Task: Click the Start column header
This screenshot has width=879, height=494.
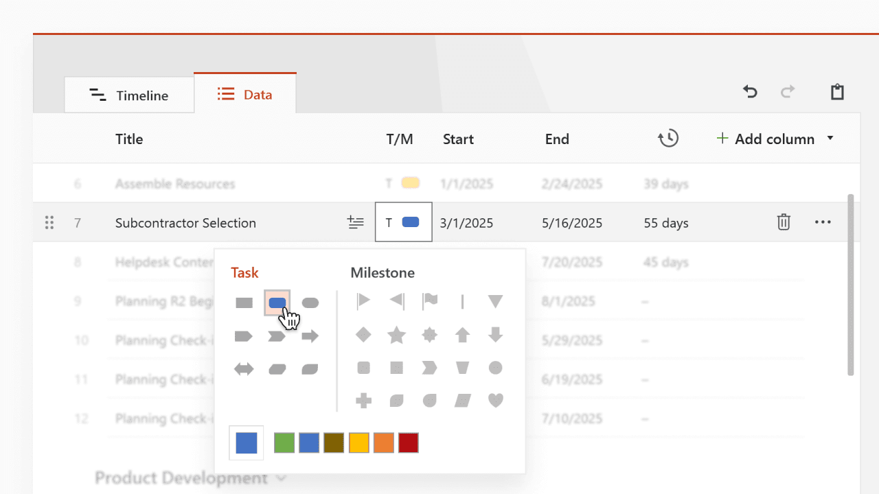Action: click(458, 139)
